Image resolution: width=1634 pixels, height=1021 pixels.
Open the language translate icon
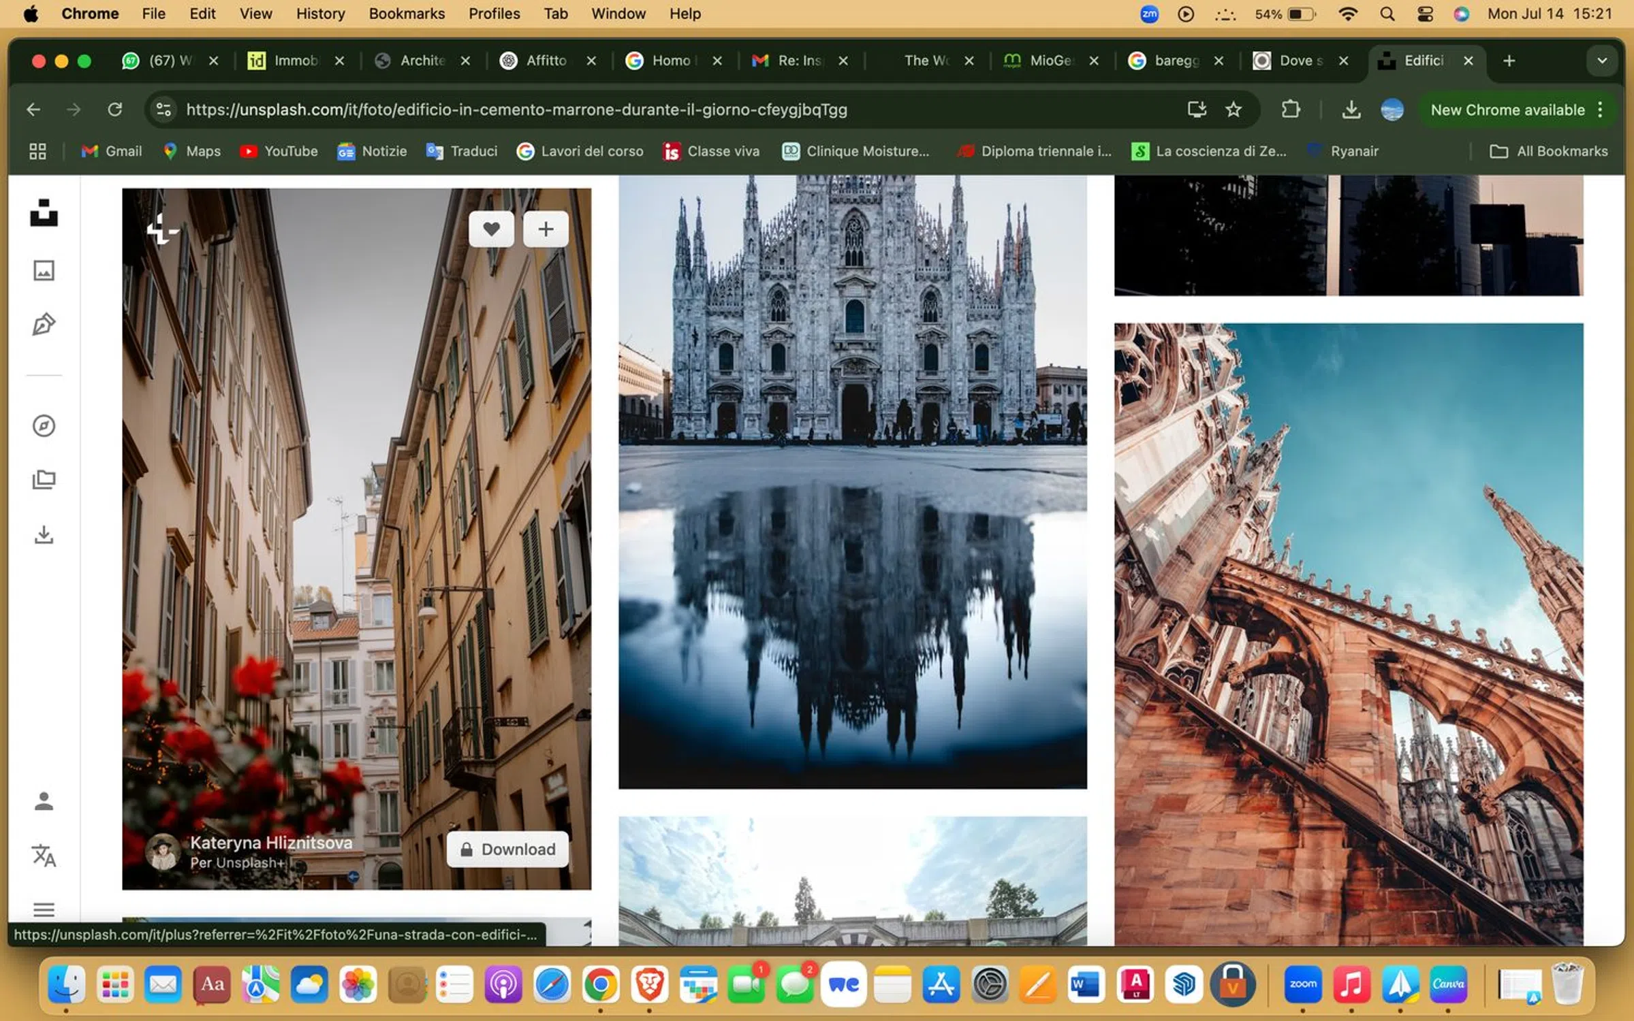pos(44,856)
